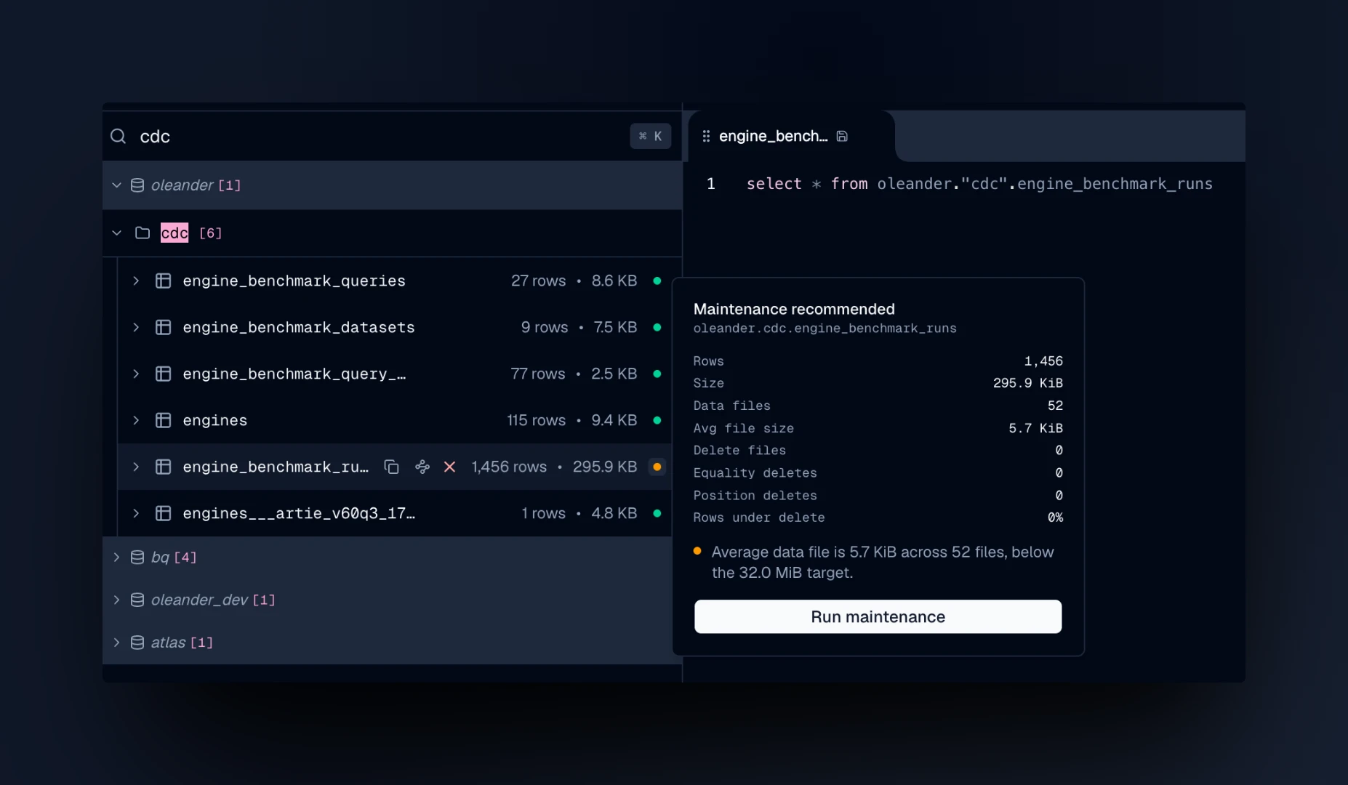Expand the bq catalog

click(116, 557)
